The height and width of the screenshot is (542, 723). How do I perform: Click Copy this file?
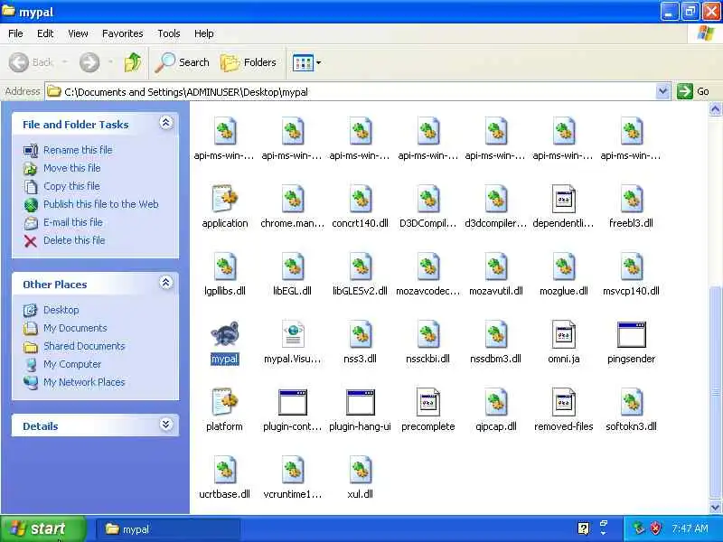point(71,186)
